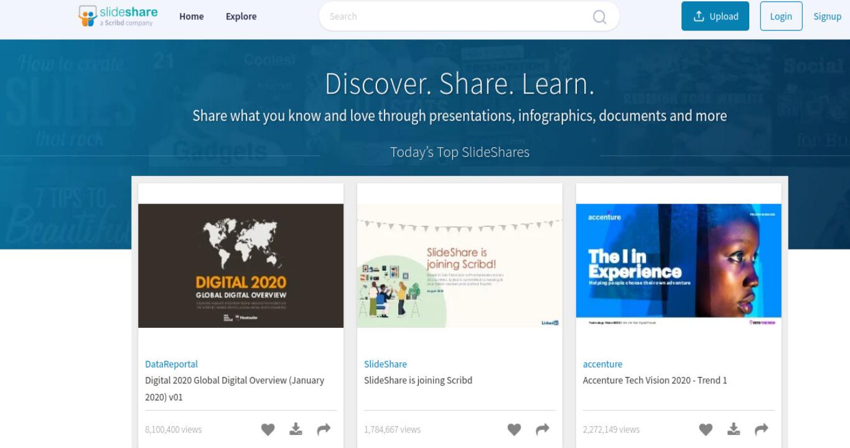Open The I in Experience thumbnail

679,266
